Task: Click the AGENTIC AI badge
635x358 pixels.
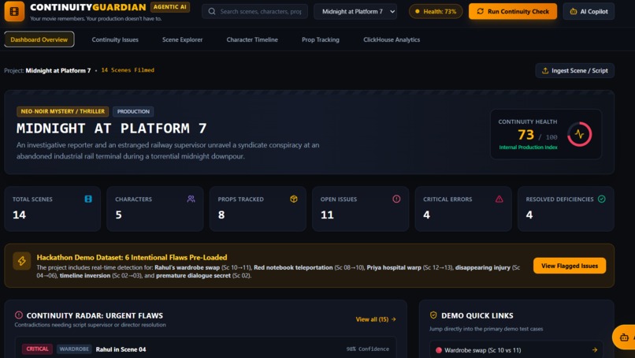Action: (x=170, y=7)
